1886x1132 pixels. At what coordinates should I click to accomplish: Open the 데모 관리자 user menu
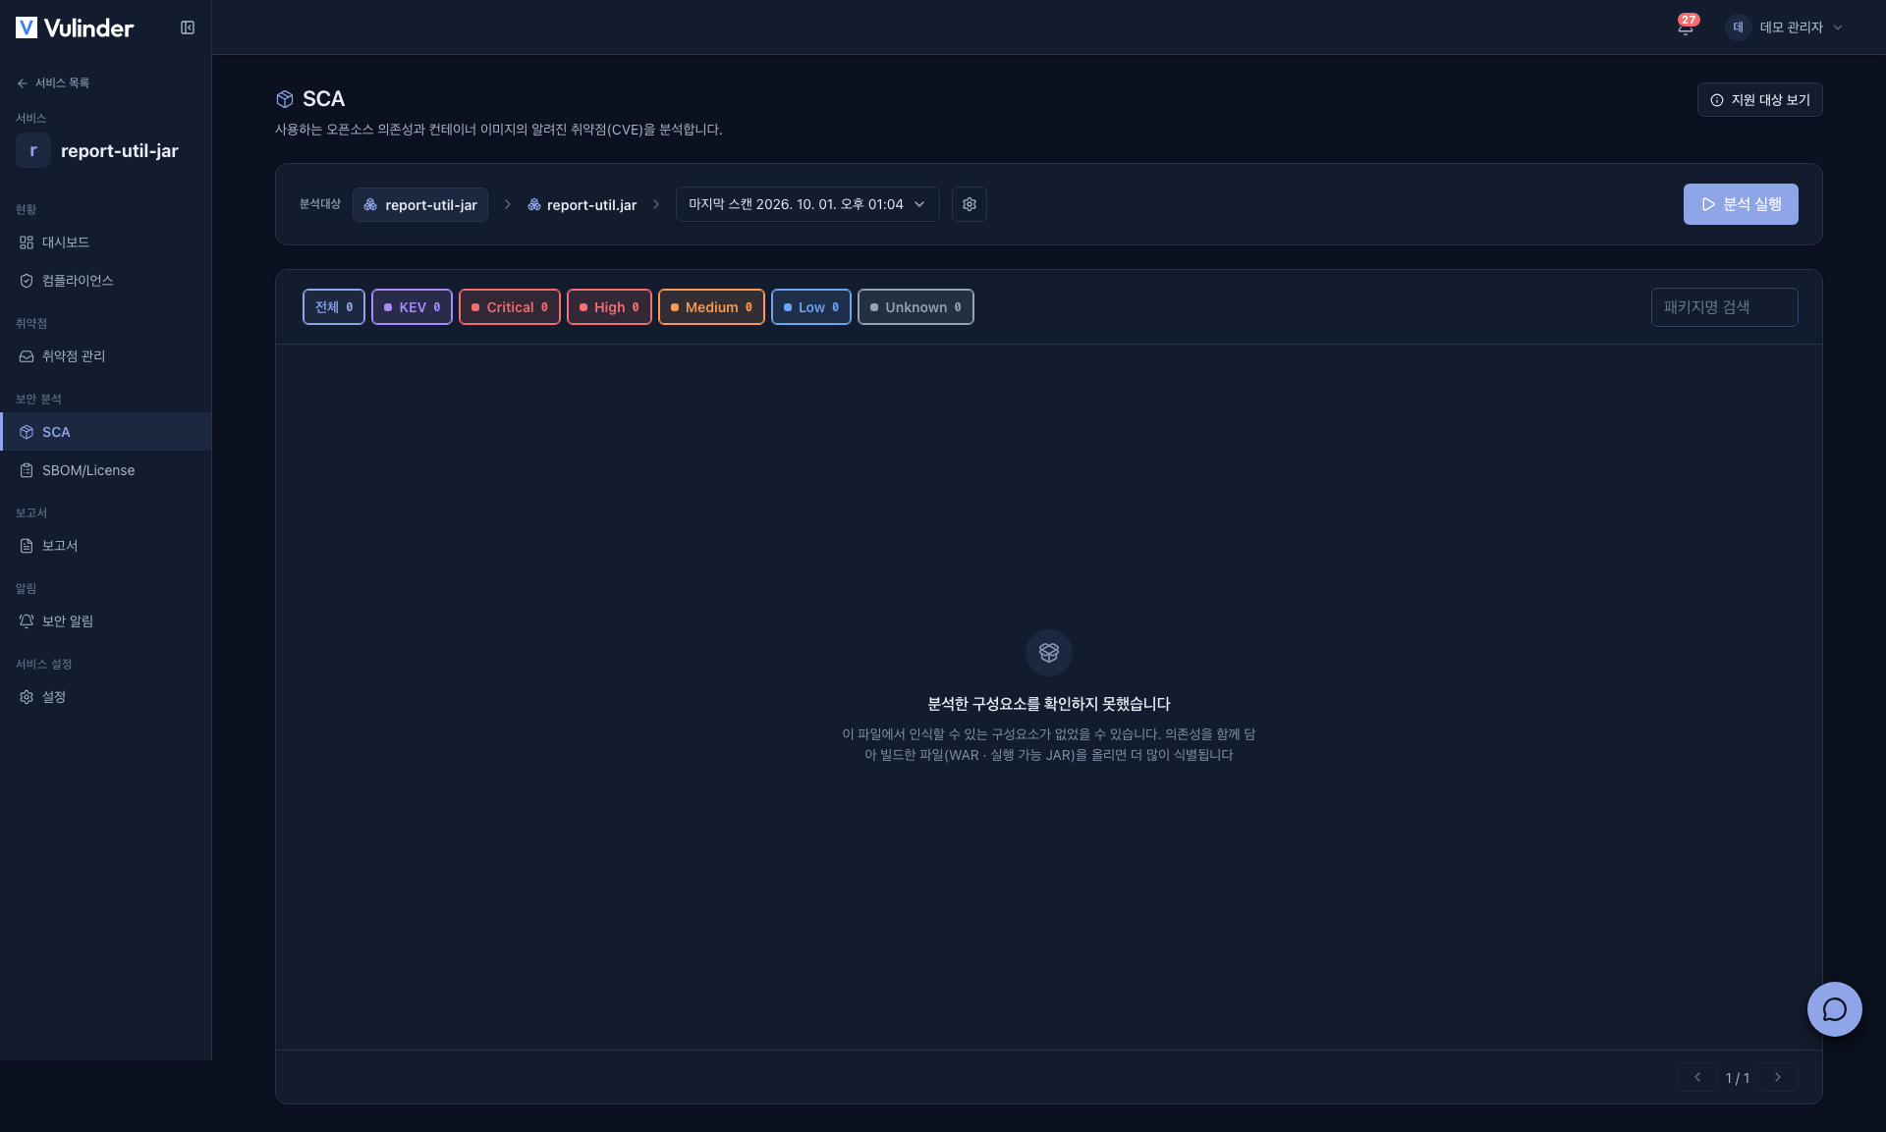point(1785,27)
